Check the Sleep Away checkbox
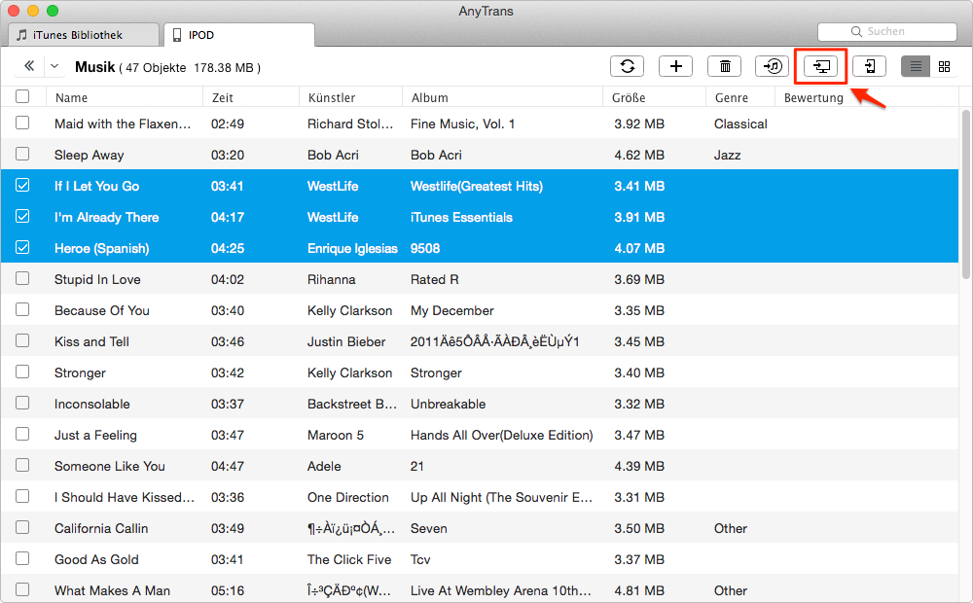 click(x=22, y=154)
